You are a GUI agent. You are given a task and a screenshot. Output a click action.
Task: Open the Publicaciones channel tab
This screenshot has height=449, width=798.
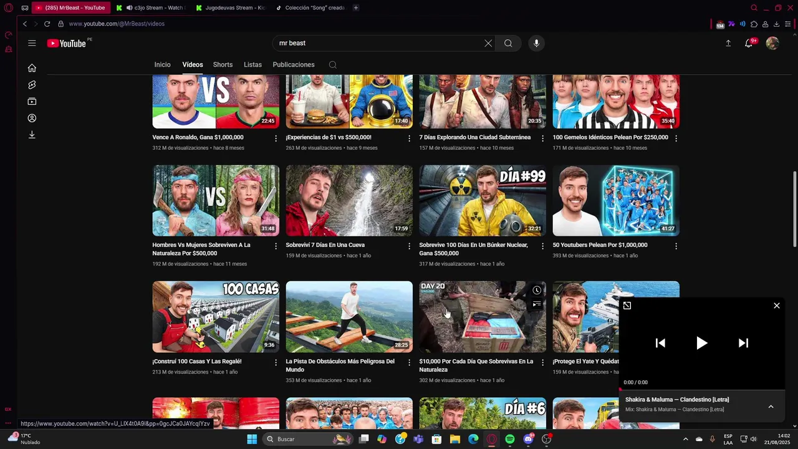click(294, 65)
